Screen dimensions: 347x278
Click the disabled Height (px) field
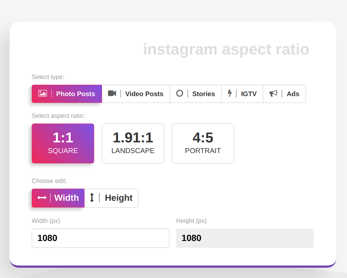pos(245,238)
